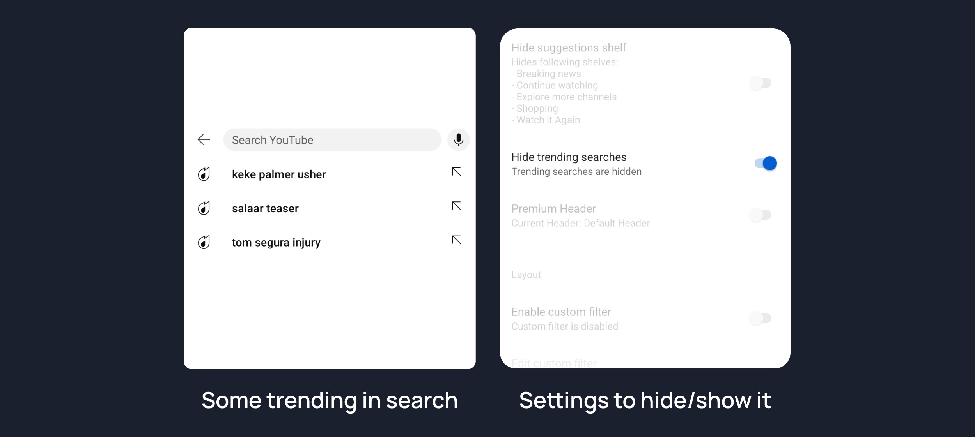Click the trending flame icon for tom segura injury
Screen dimensions: 975x437
click(204, 242)
